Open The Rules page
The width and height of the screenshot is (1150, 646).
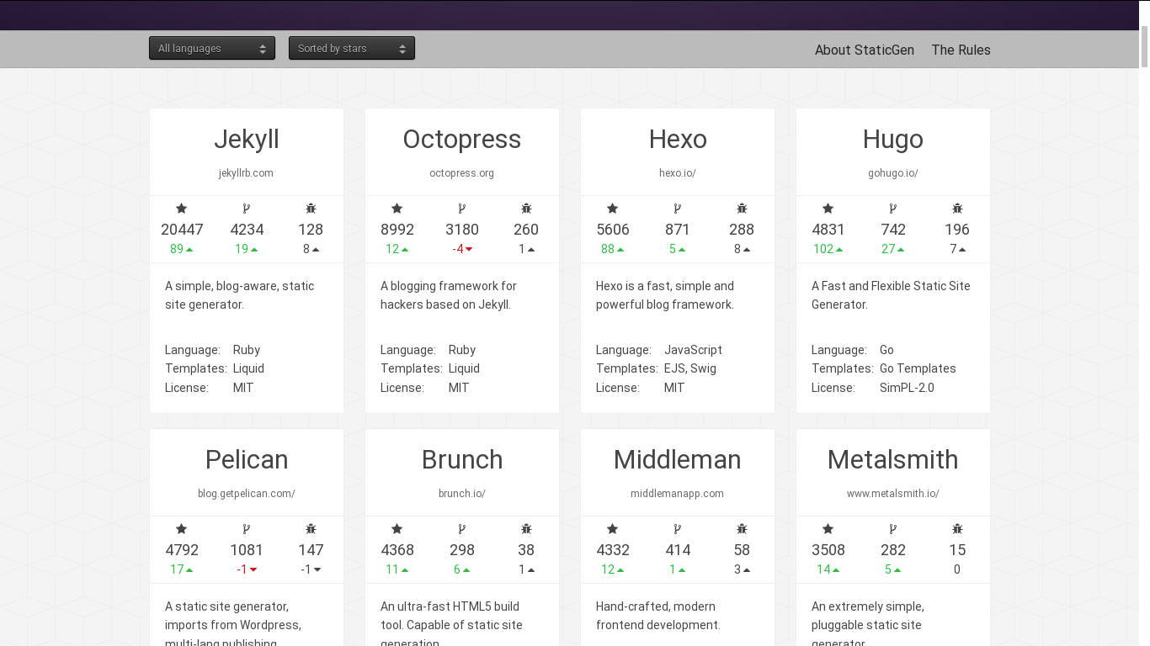click(x=961, y=50)
